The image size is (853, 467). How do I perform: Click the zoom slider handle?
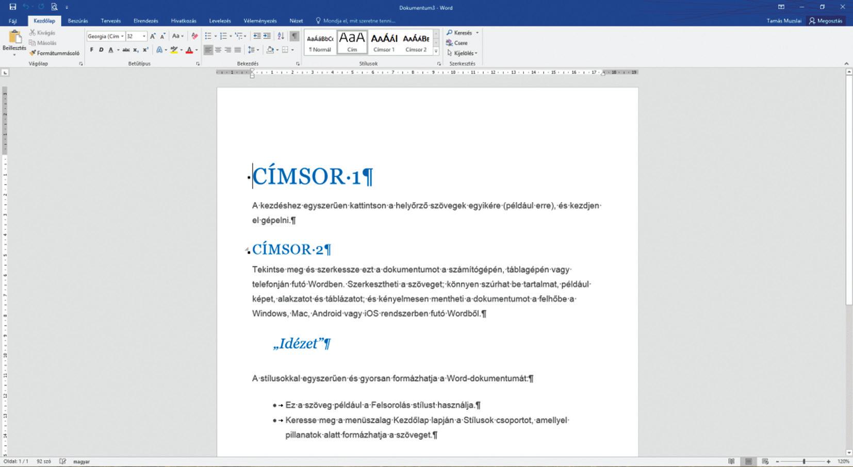tap(804, 461)
